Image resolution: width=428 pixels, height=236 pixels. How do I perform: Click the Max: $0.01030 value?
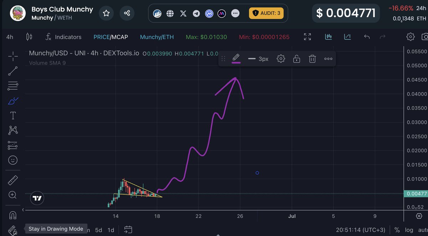tap(206, 37)
